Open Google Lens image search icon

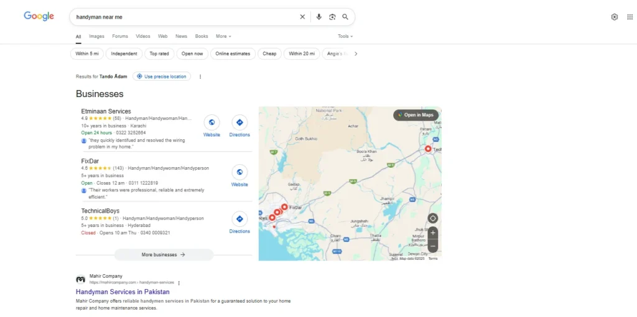[332, 17]
